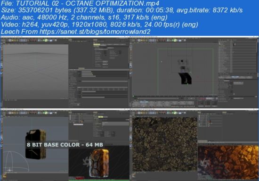Click the green toolbar icon in the green-frame thumbnail
The width and height of the screenshot is (259, 181).
pos(175,40)
